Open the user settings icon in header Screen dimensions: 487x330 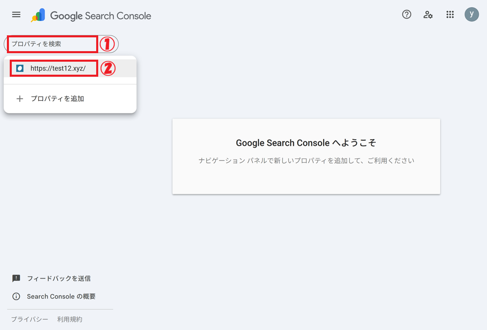tap(428, 15)
